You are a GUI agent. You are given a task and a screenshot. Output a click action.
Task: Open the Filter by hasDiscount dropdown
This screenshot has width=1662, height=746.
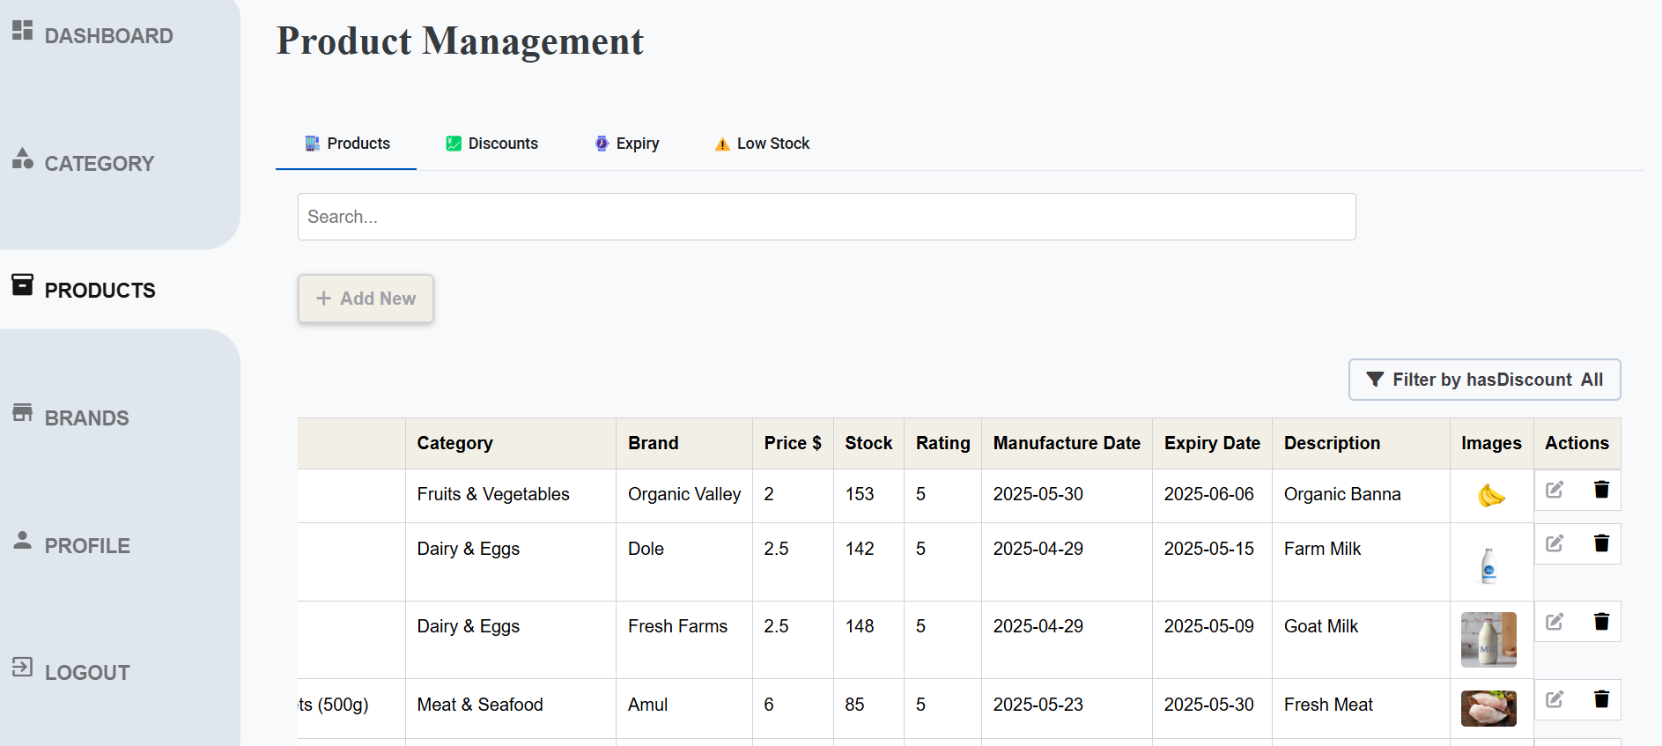(x=1484, y=380)
